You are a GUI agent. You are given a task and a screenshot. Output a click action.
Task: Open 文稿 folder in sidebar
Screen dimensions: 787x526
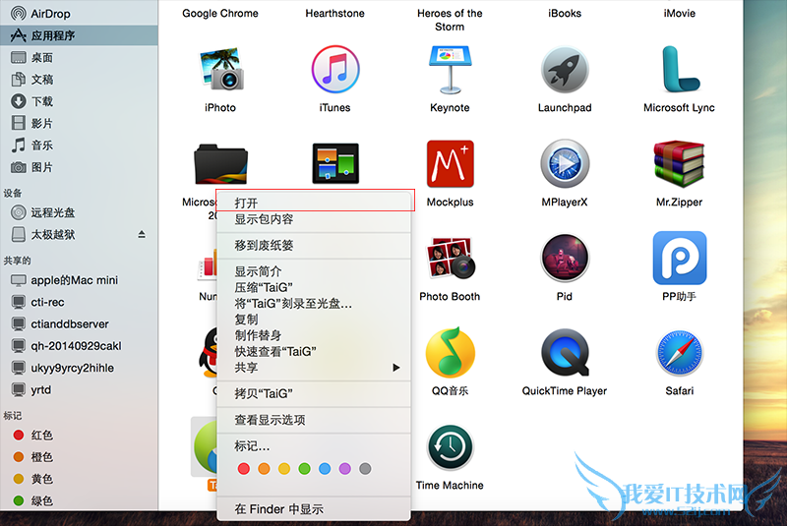coord(79,80)
